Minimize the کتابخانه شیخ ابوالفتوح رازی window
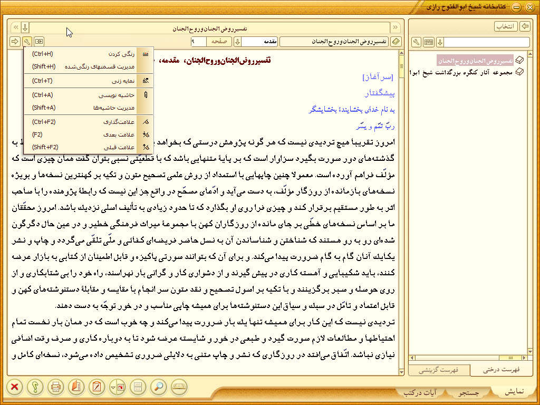This screenshot has height=405, width=540. pyautogui.click(x=517, y=7)
